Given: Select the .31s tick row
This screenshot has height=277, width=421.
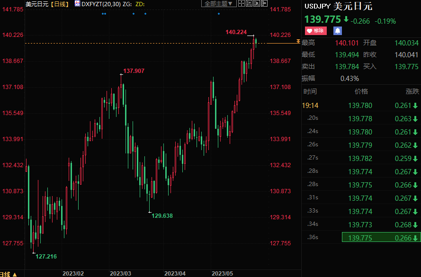Looking at the screenshot, I should (361, 198).
